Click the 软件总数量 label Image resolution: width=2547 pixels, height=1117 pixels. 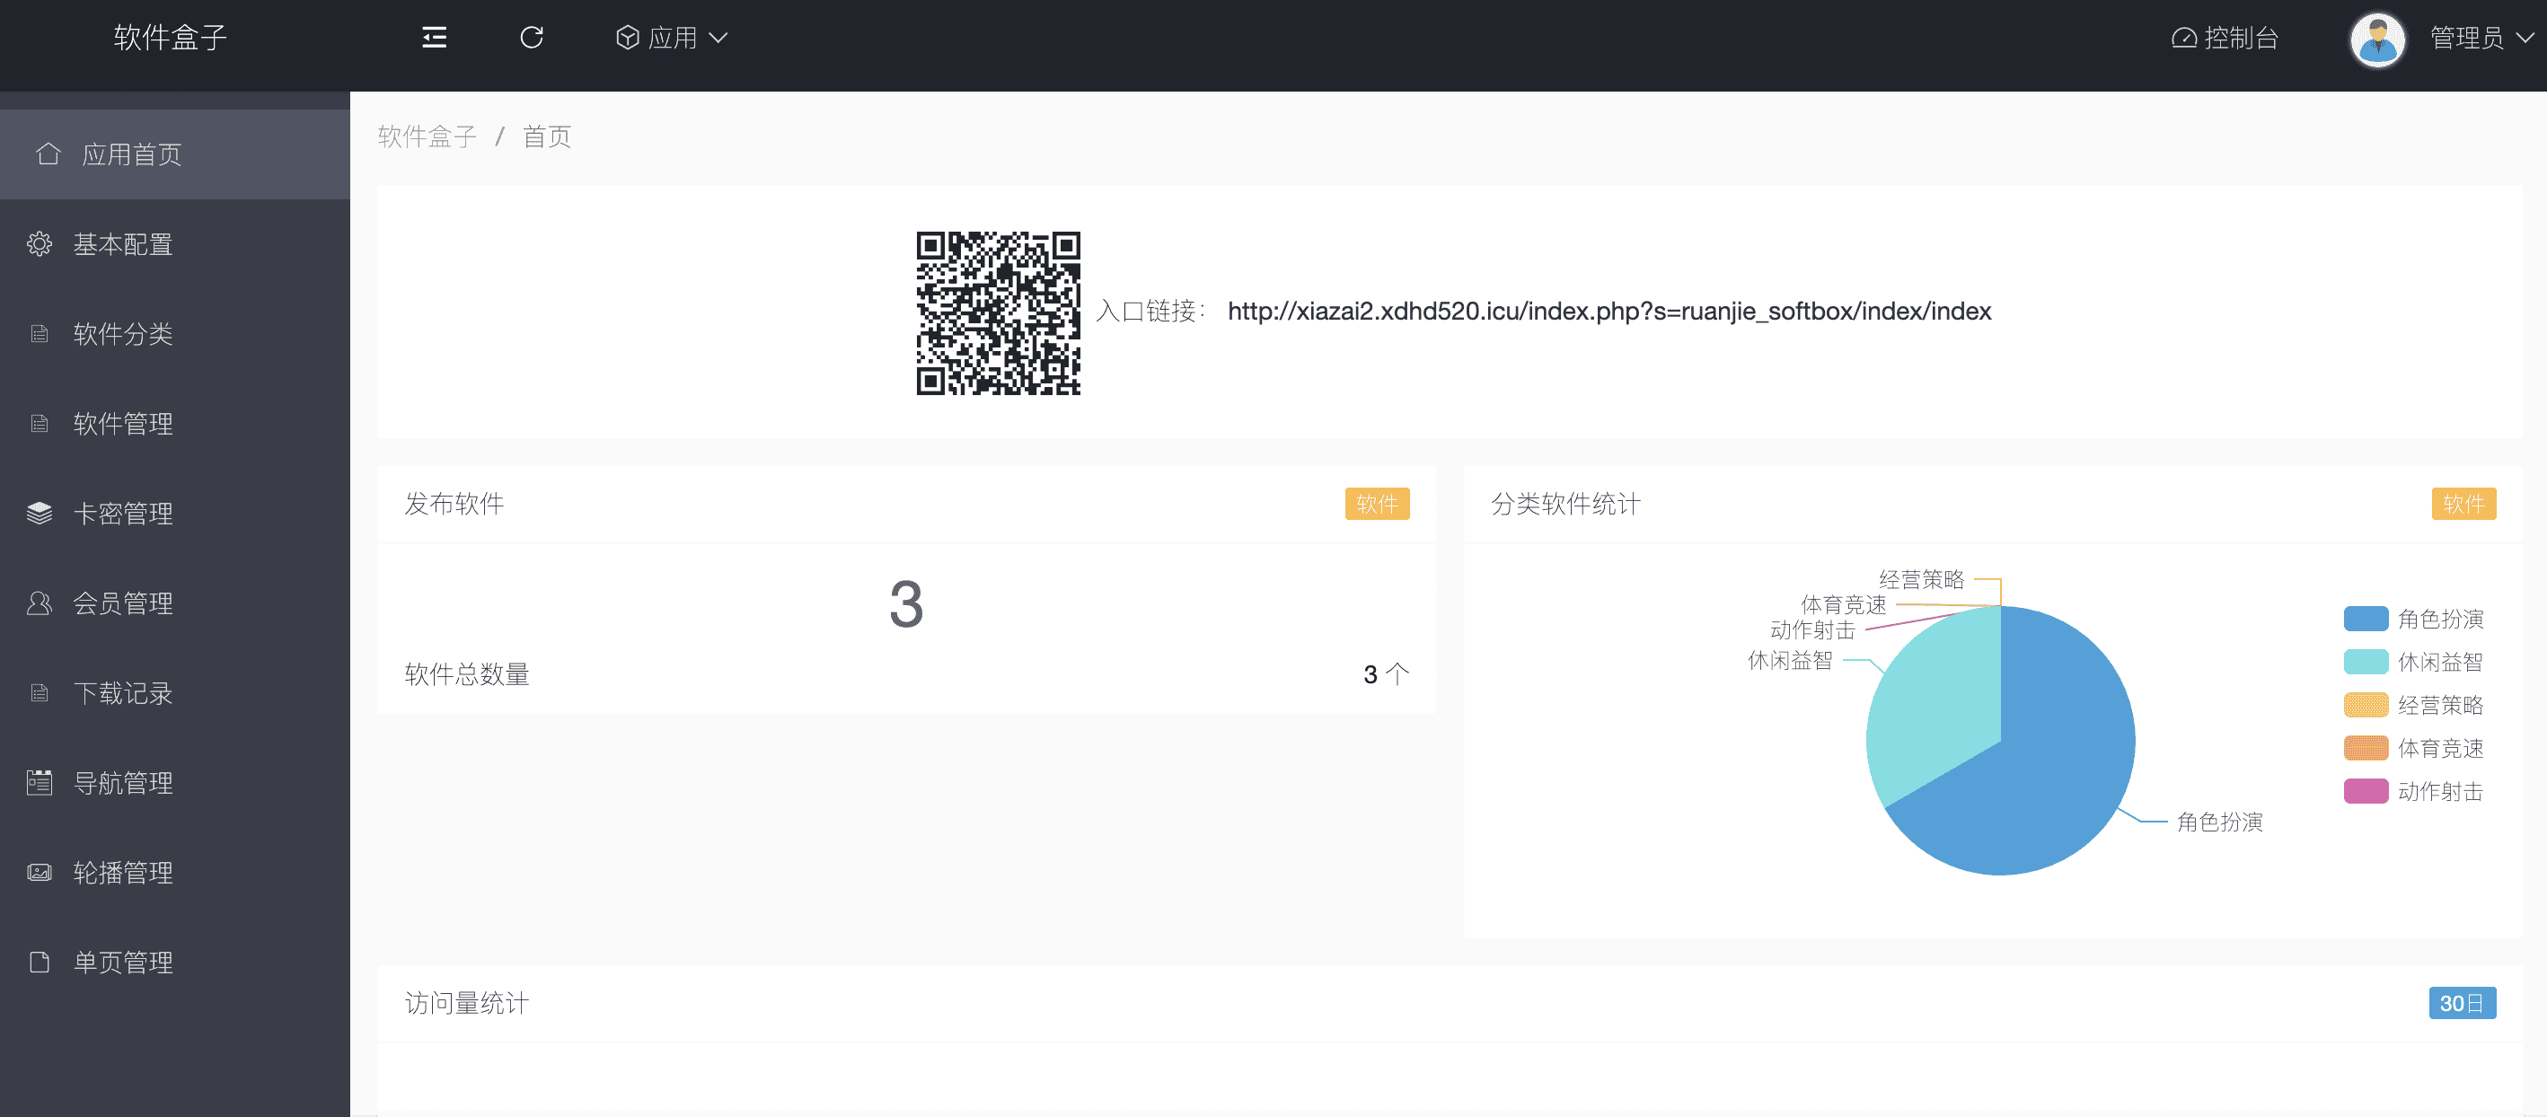[x=467, y=675]
